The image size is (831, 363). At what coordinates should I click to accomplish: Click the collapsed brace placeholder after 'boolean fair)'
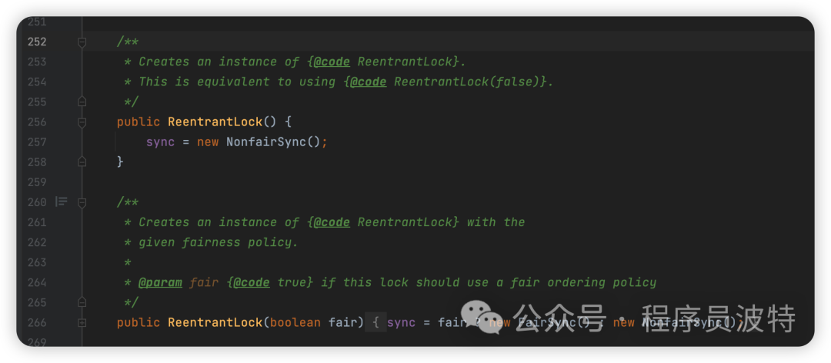[375, 322]
